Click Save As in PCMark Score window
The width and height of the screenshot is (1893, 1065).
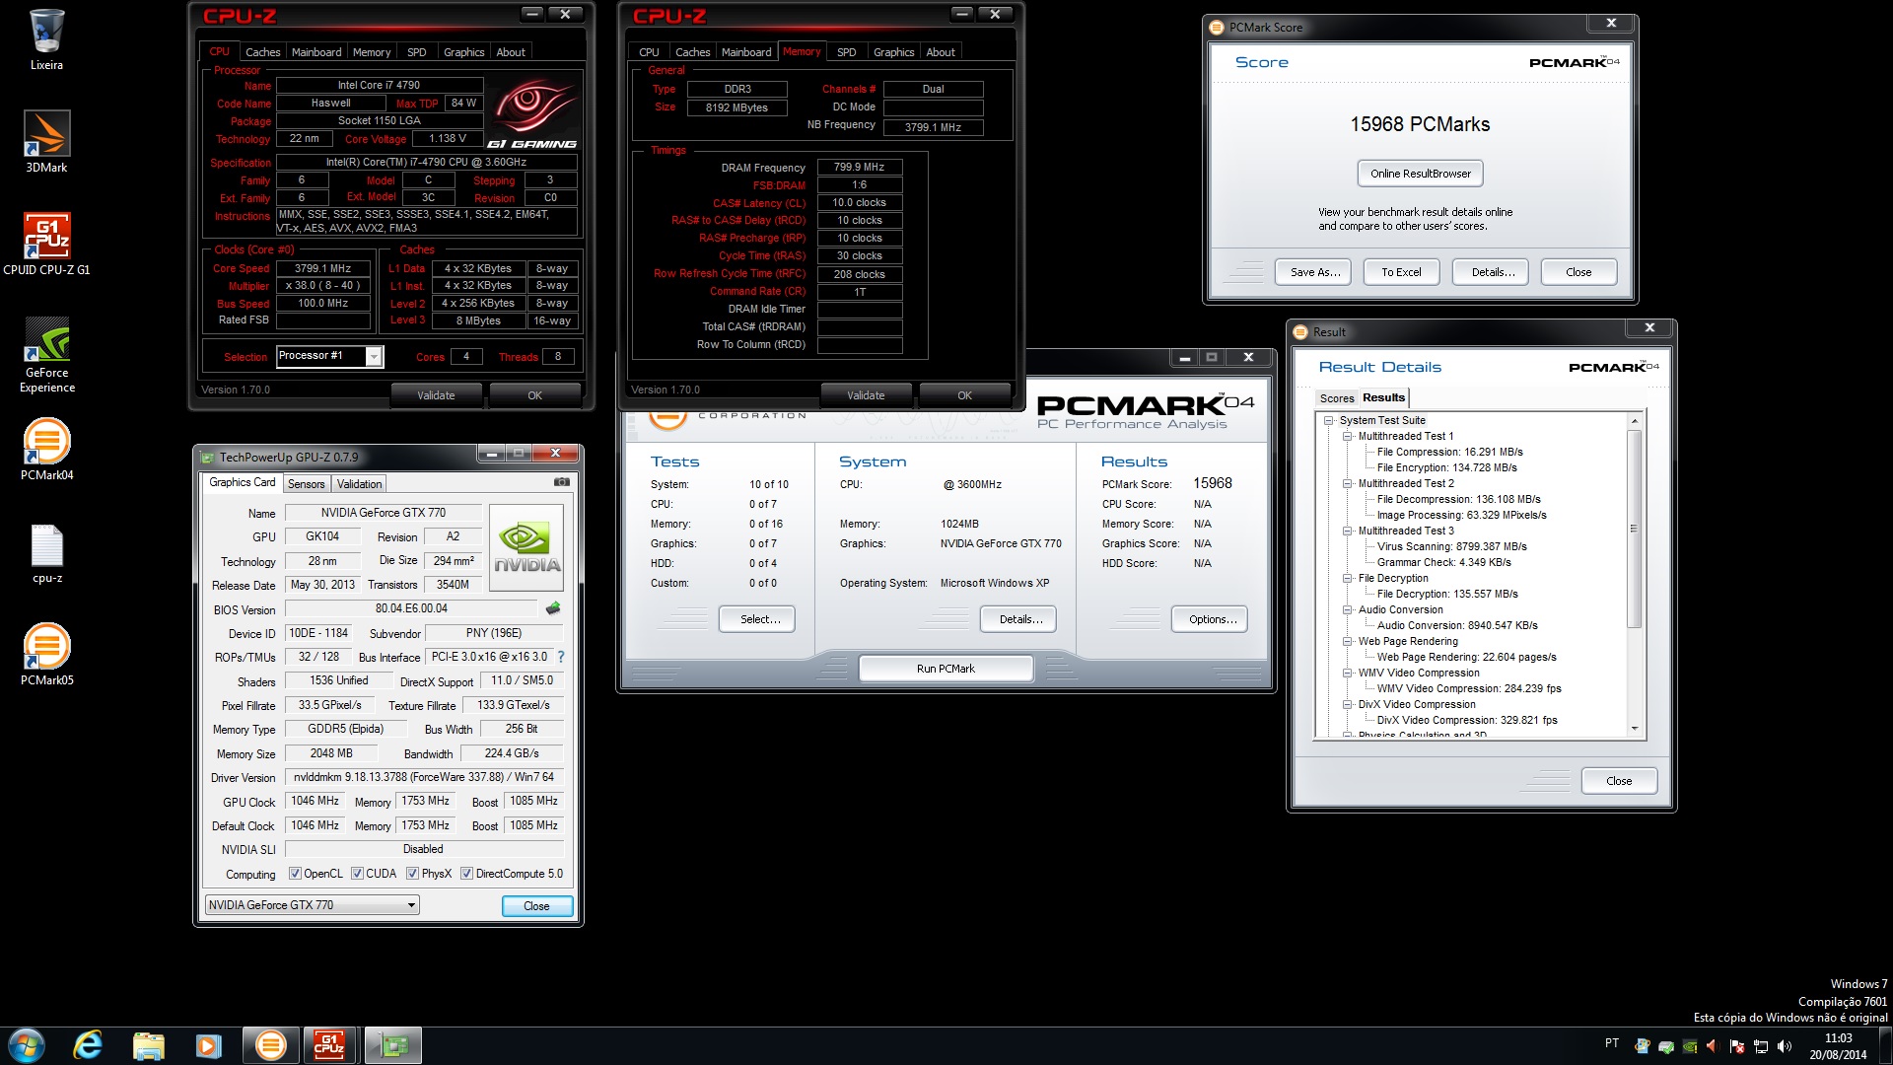(1315, 272)
